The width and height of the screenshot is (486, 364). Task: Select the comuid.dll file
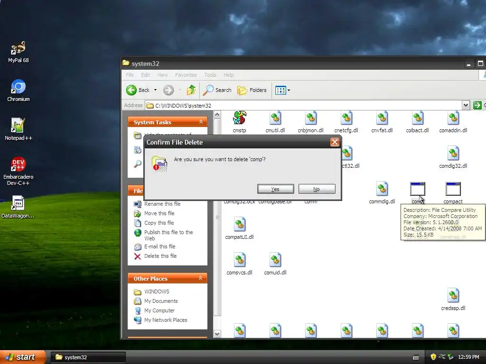275,264
